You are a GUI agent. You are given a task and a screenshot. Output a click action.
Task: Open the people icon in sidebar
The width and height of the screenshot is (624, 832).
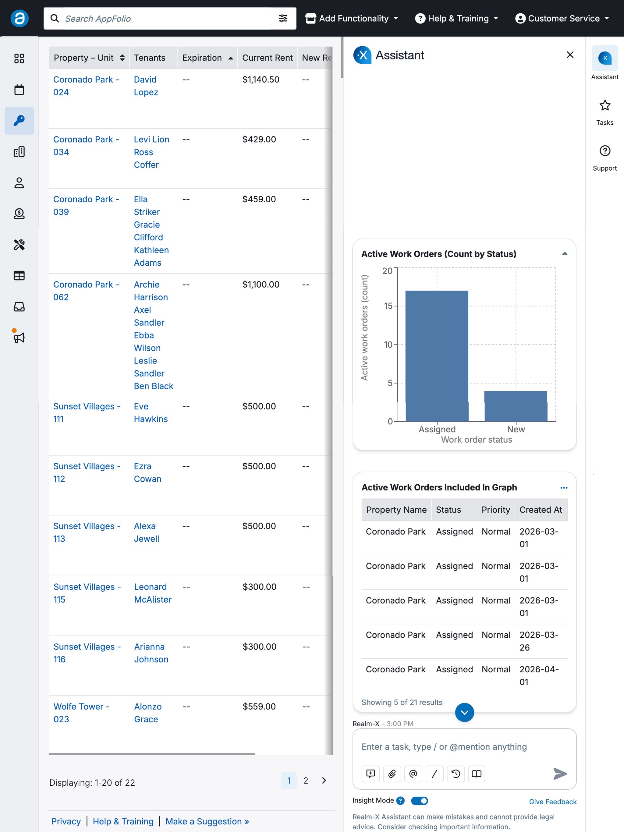19,183
